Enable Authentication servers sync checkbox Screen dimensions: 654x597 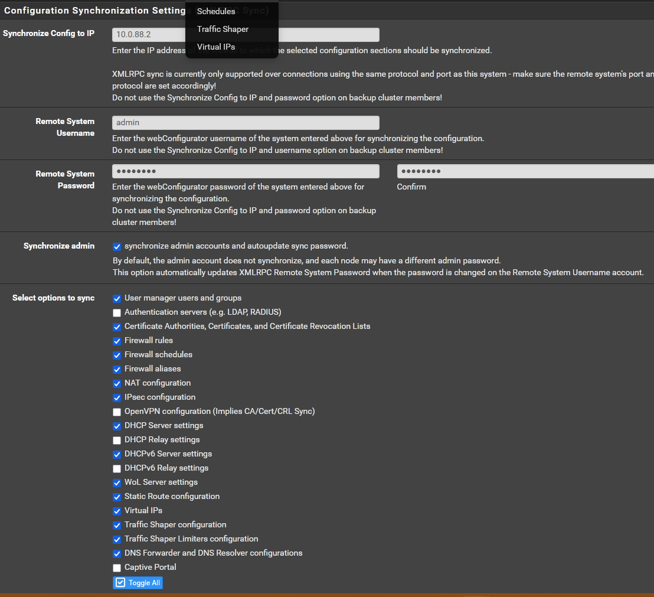(117, 313)
